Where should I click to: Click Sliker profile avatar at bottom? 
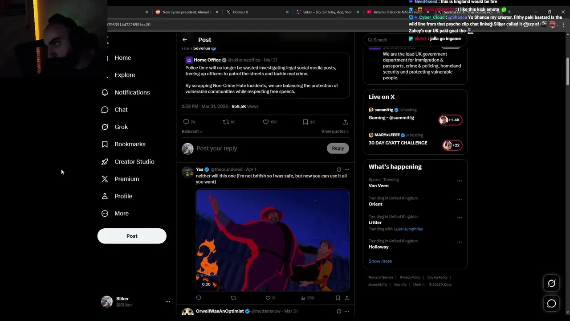(x=107, y=302)
